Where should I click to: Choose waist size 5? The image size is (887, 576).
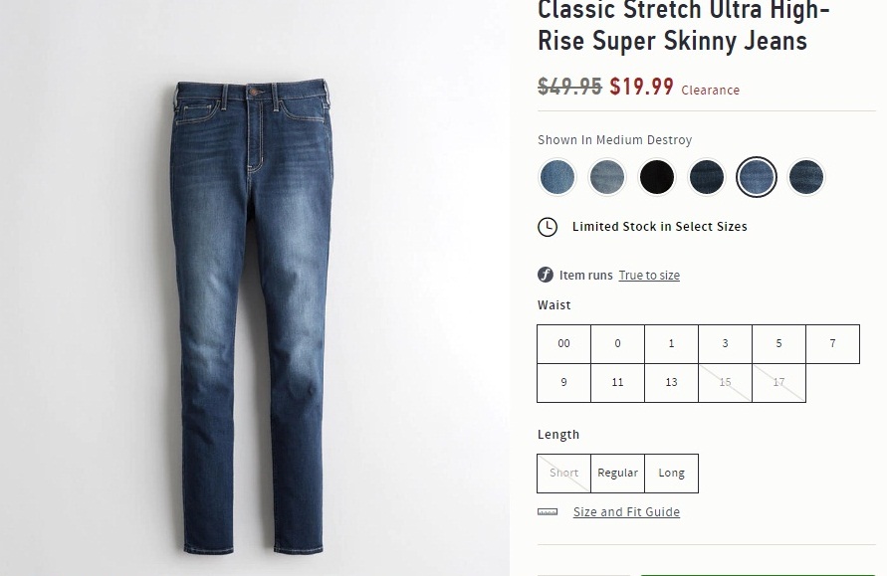pos(779,344)
